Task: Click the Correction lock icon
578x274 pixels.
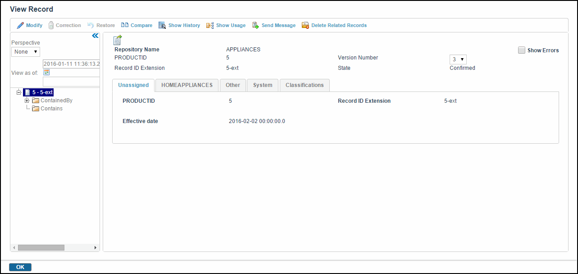Action: (x=51, y=26)
